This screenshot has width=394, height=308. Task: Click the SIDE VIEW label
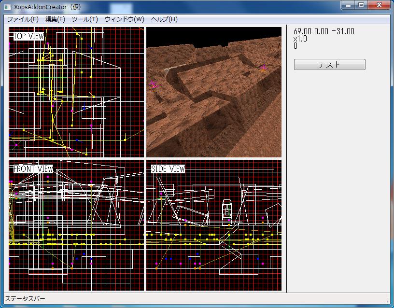(x=168, y=169)
